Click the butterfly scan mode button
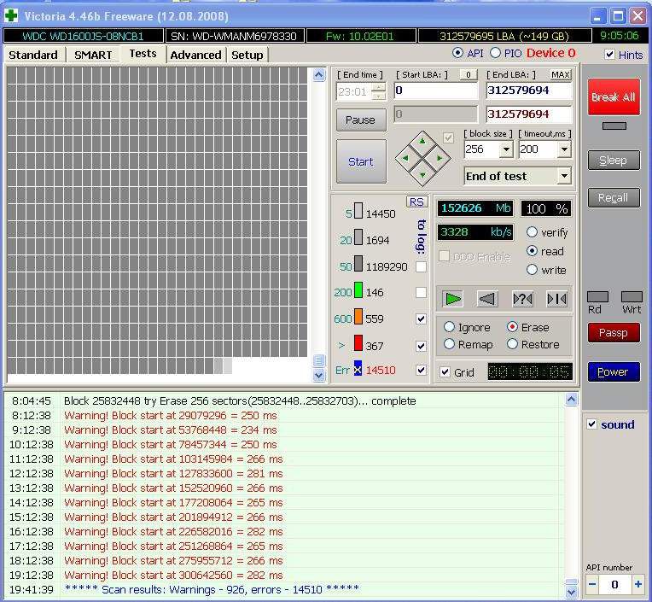Viewport: 652px width, 602px height. (556, 299)
